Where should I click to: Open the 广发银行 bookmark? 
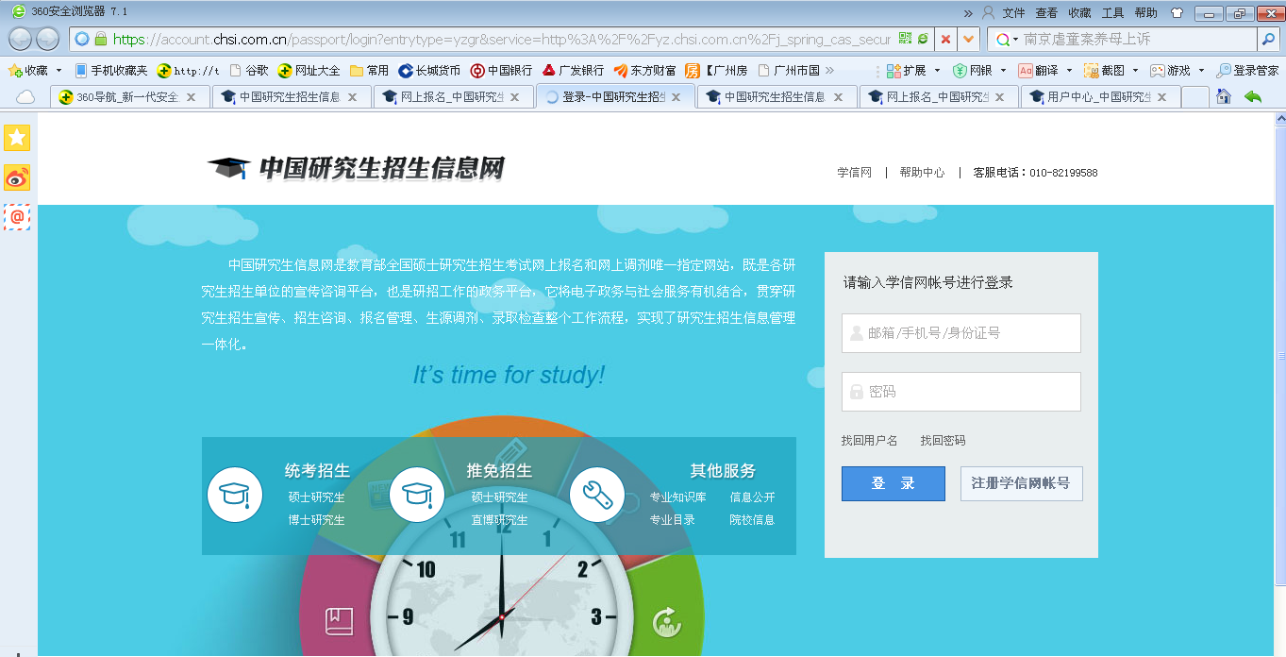point(573,70)
